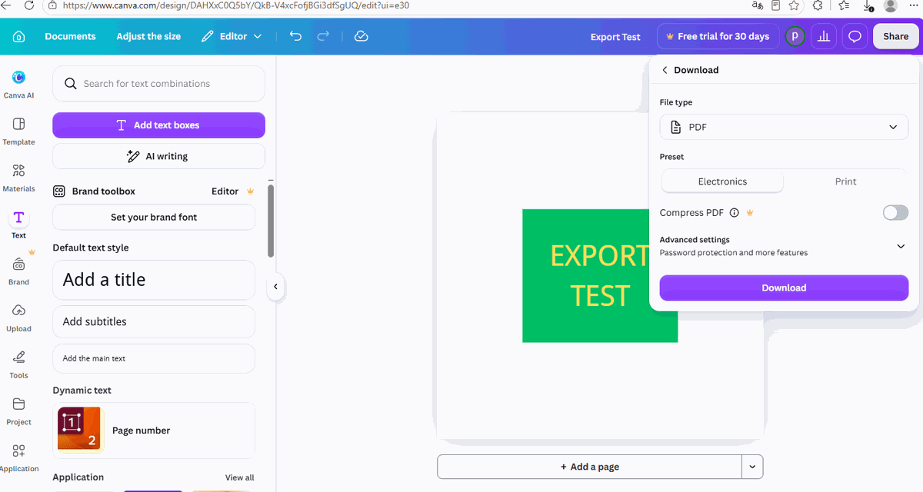The height and width of the screenshot is (492, 923).
Task: Click the side panel vertical scrollbar
Action: [271, 221]
